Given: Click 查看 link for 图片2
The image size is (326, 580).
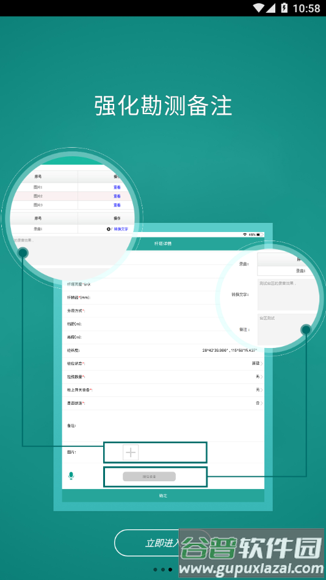Looking at the screenshot, I should 117,196.
